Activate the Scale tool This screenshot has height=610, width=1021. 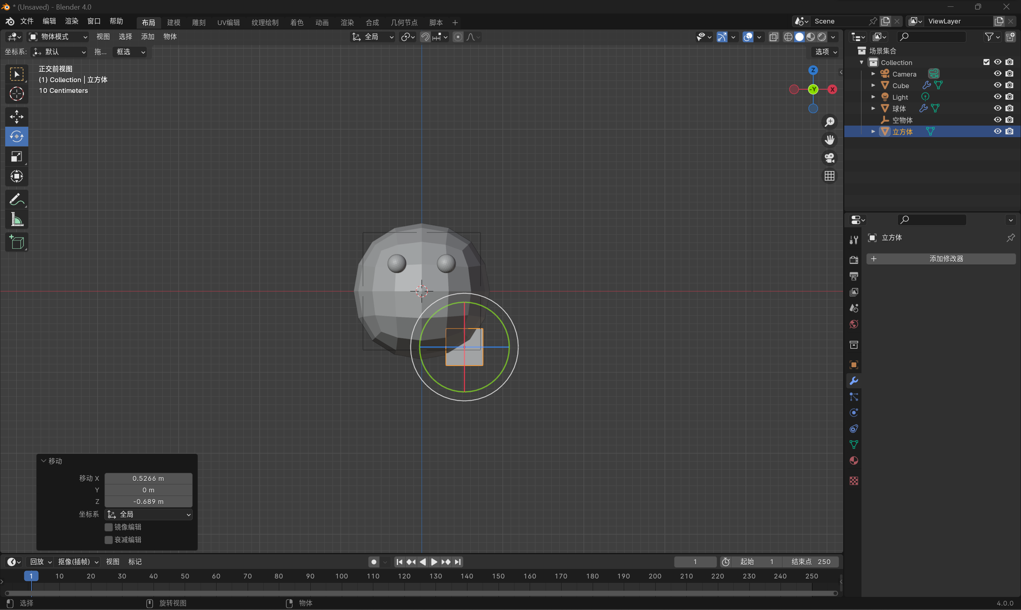(16, 157)
